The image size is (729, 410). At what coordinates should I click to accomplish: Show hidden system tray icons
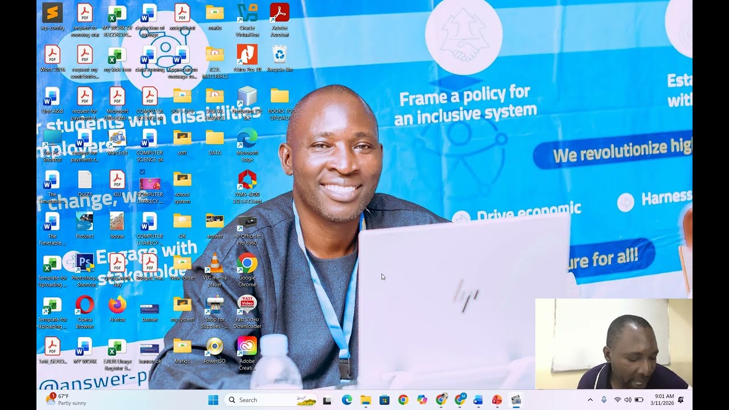[x=590, y=400]
